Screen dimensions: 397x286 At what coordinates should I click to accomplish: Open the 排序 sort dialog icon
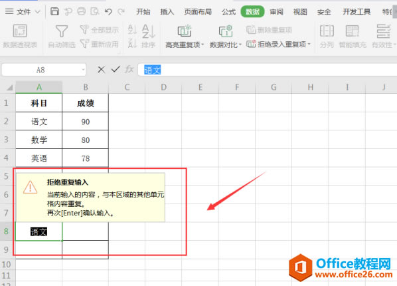coord(148,31)
